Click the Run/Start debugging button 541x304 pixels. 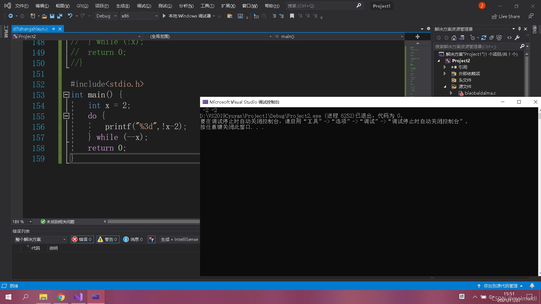[164, 15]
